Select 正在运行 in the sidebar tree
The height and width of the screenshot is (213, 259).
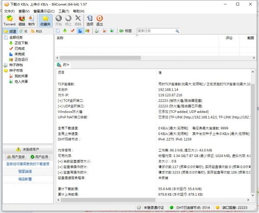point(21,60)
